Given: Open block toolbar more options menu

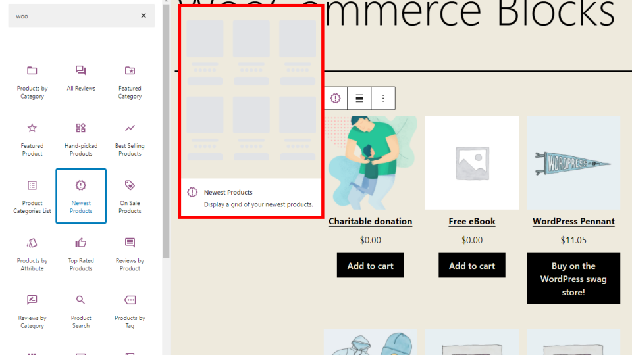Looking at the screenshot, I should click(x=383, y=98).
